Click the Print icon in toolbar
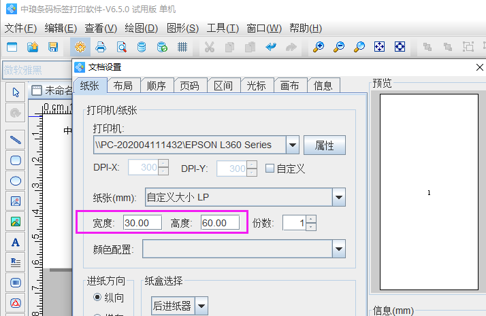The height and width of the screenshot is (316, 486). click(101, 47)
